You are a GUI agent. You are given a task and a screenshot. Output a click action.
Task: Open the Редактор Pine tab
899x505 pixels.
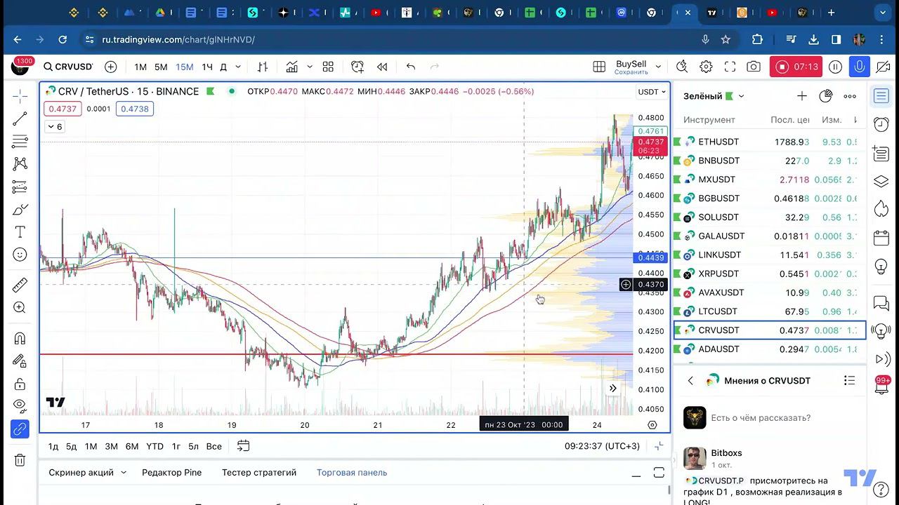pos(171,473)
